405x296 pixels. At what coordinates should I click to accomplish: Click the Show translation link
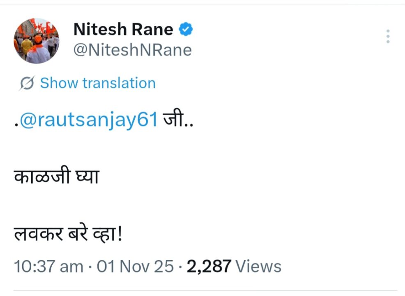tap(97, 83)
